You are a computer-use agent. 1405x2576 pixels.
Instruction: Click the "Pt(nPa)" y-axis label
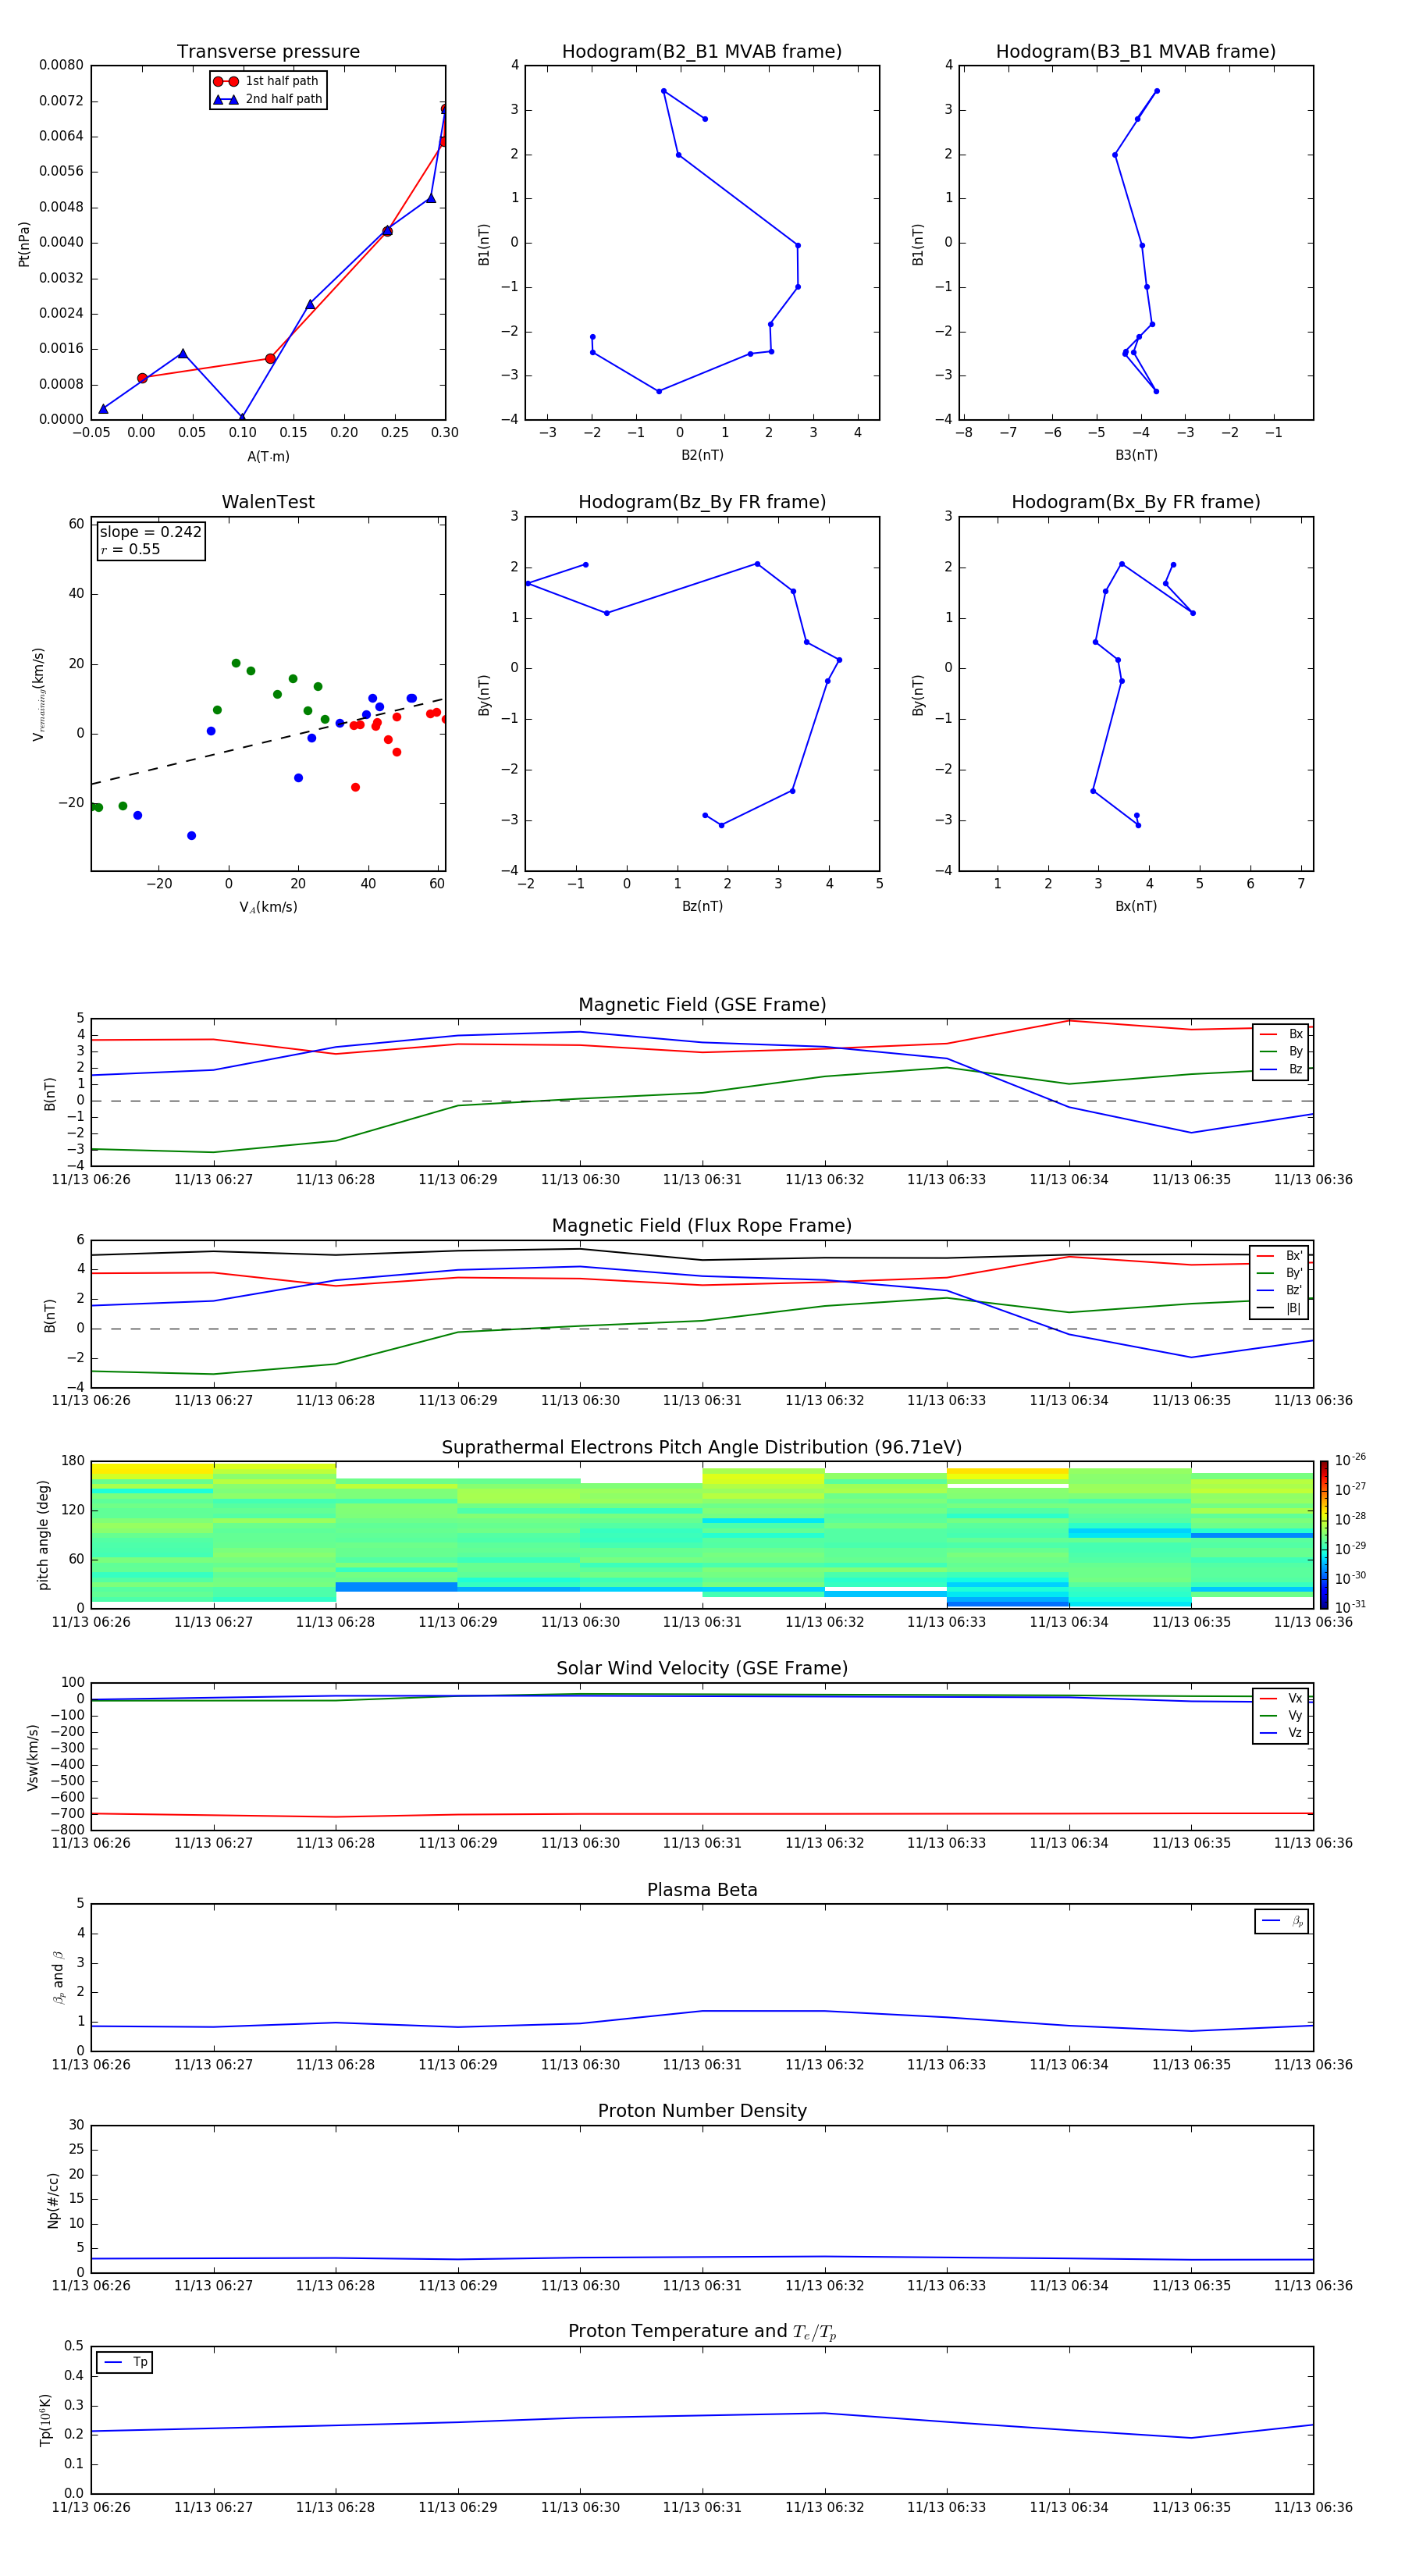(x=24, y=244)
